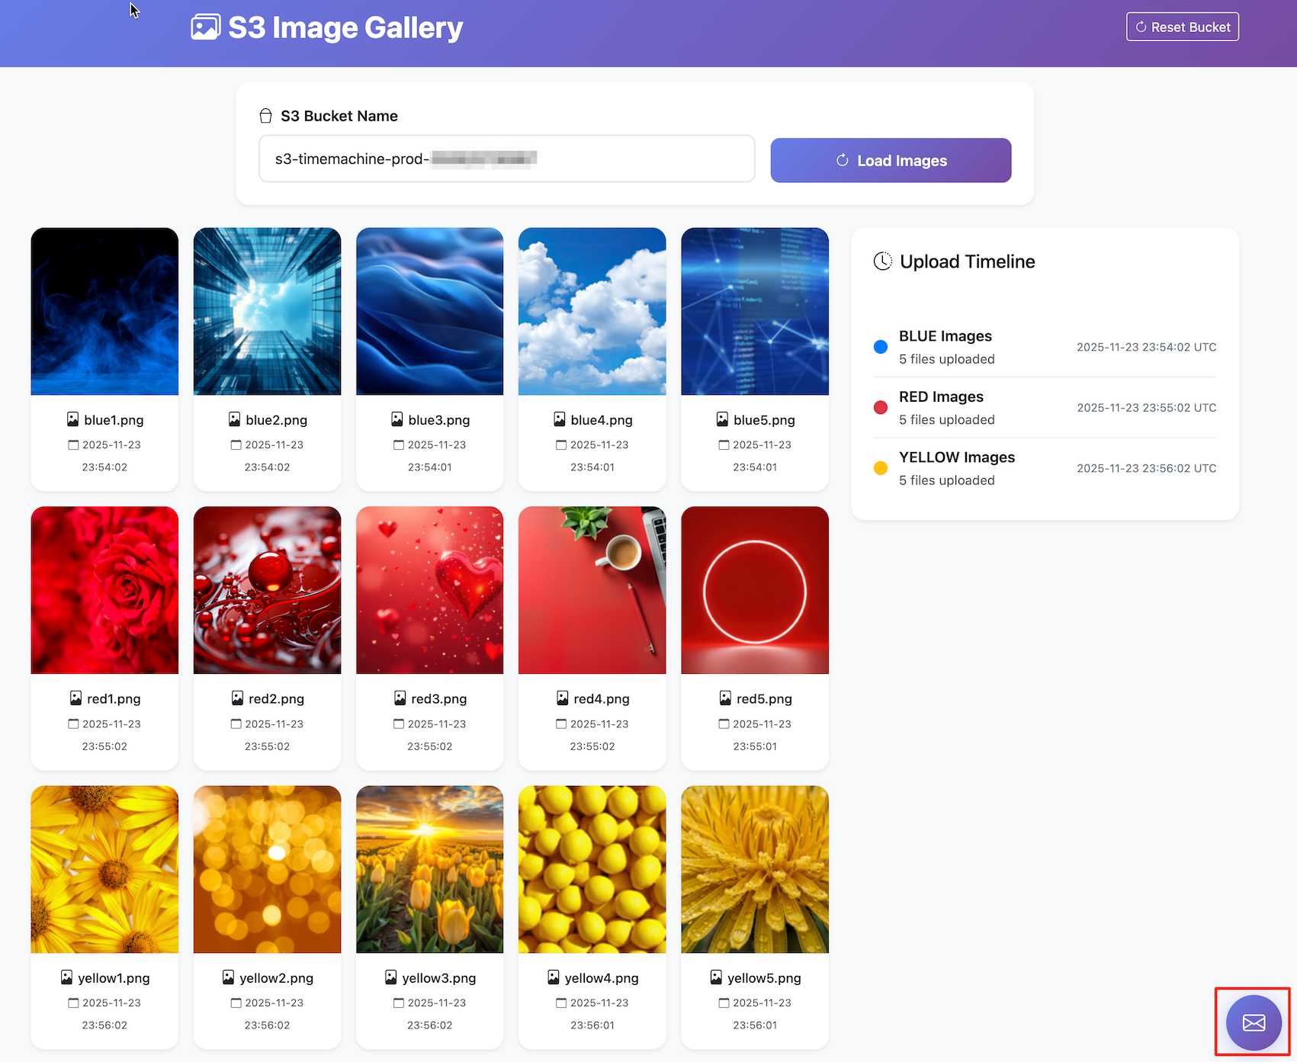Open the blue2.png skyscraper thumbnail

coord(267,311)
